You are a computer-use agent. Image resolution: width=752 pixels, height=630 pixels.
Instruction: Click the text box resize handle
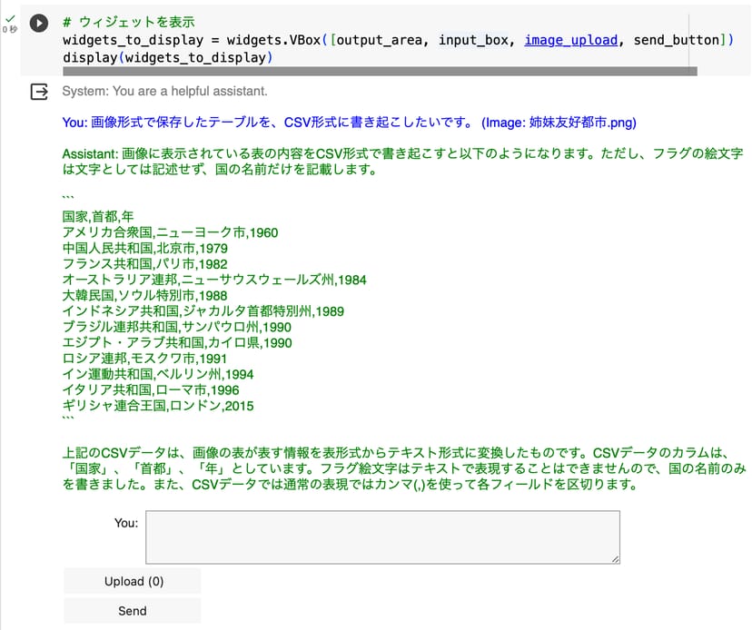(615, 559)
